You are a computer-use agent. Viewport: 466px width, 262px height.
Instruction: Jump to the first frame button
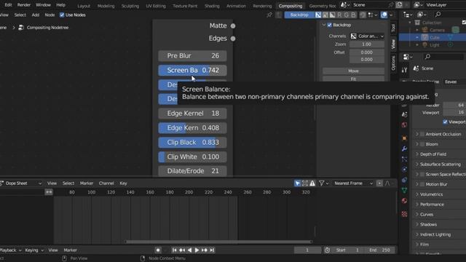point(175,250)
